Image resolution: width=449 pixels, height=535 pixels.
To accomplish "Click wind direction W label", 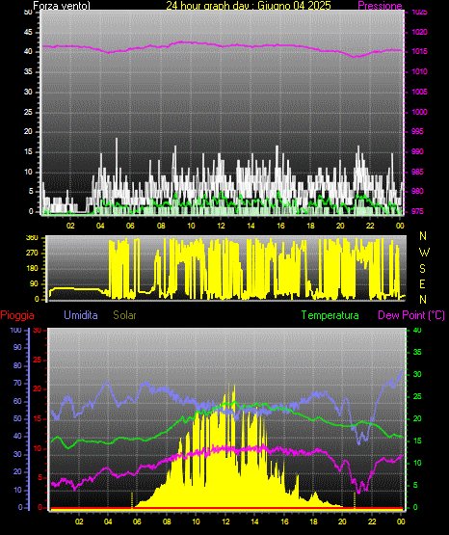I will pyautogui.click(x=424, y=253).
